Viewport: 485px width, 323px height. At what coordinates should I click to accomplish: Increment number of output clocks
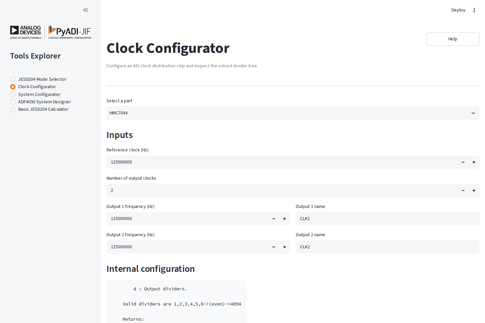click(474, 190)
